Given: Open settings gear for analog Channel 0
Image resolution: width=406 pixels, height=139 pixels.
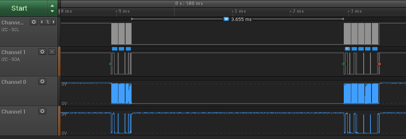Looking at the screenshot, I should pyautogui.click(x=42, y=81).
